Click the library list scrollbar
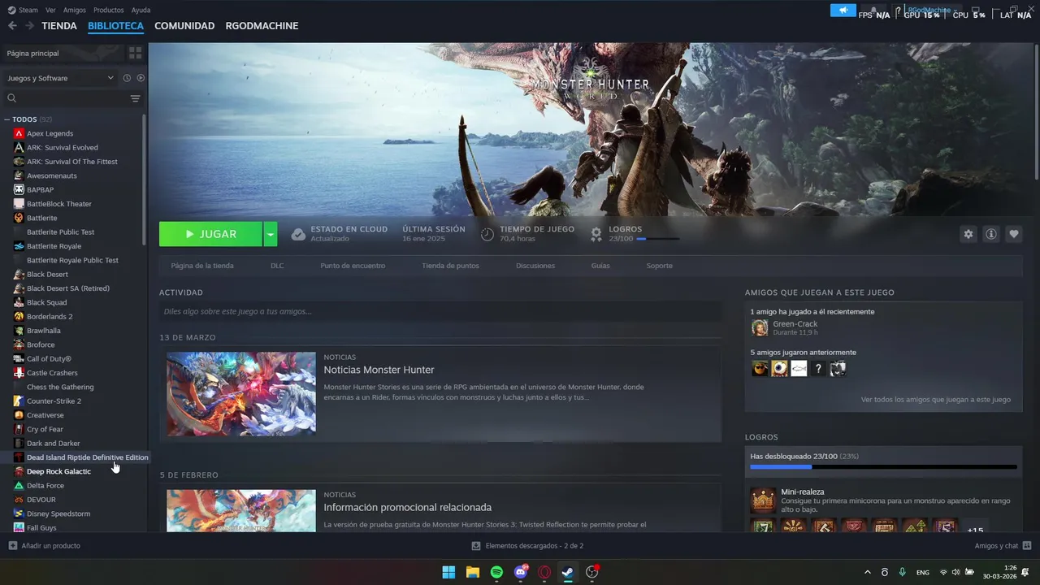Image resolution: width=1040 pixels, height=585 pixels. point(145,179)
